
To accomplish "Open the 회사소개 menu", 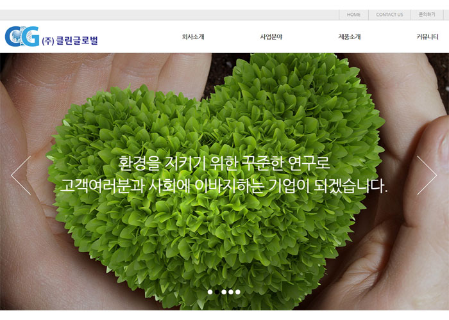I will point(193,36).
